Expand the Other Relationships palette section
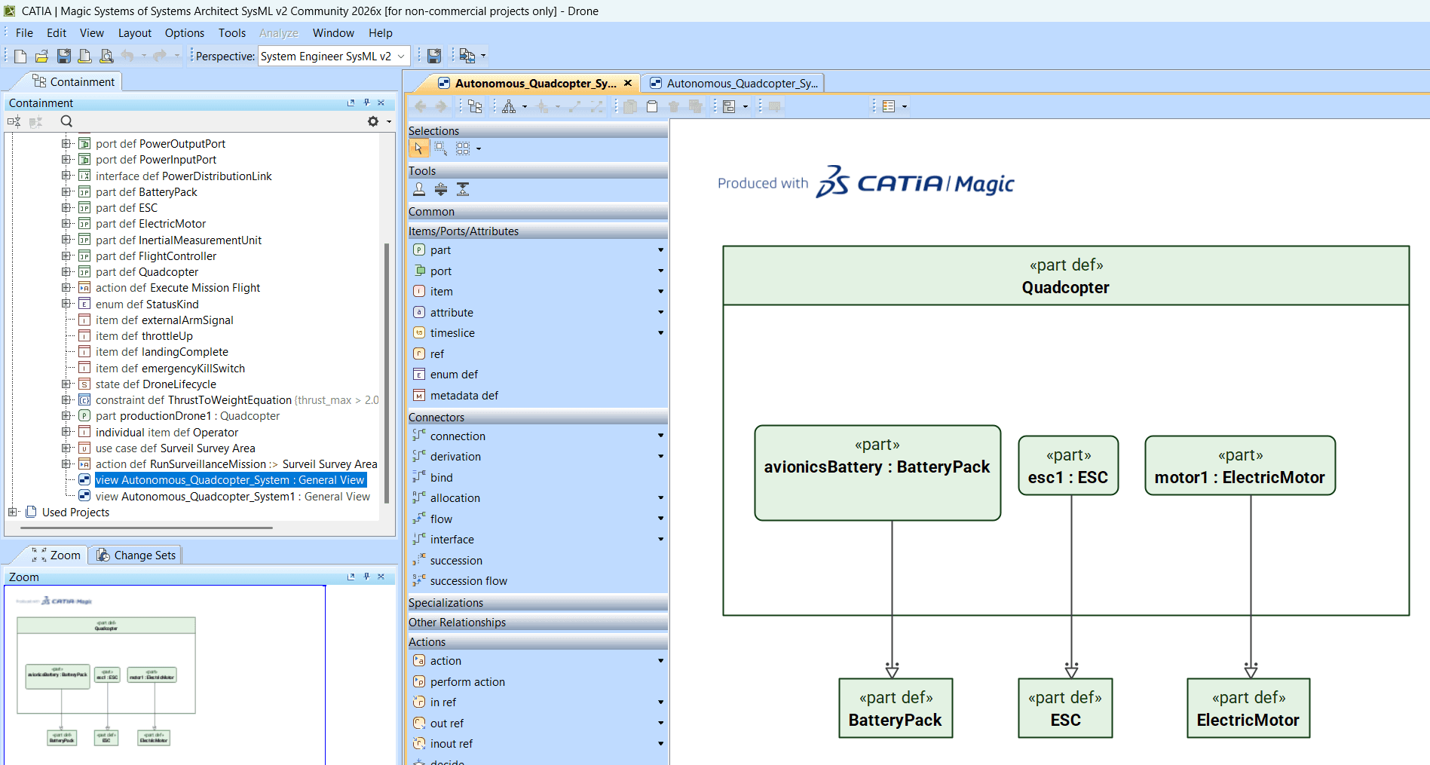 click(x=537, y=623)
